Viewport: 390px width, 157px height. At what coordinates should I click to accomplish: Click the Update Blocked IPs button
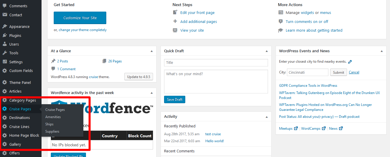point(69,155)
